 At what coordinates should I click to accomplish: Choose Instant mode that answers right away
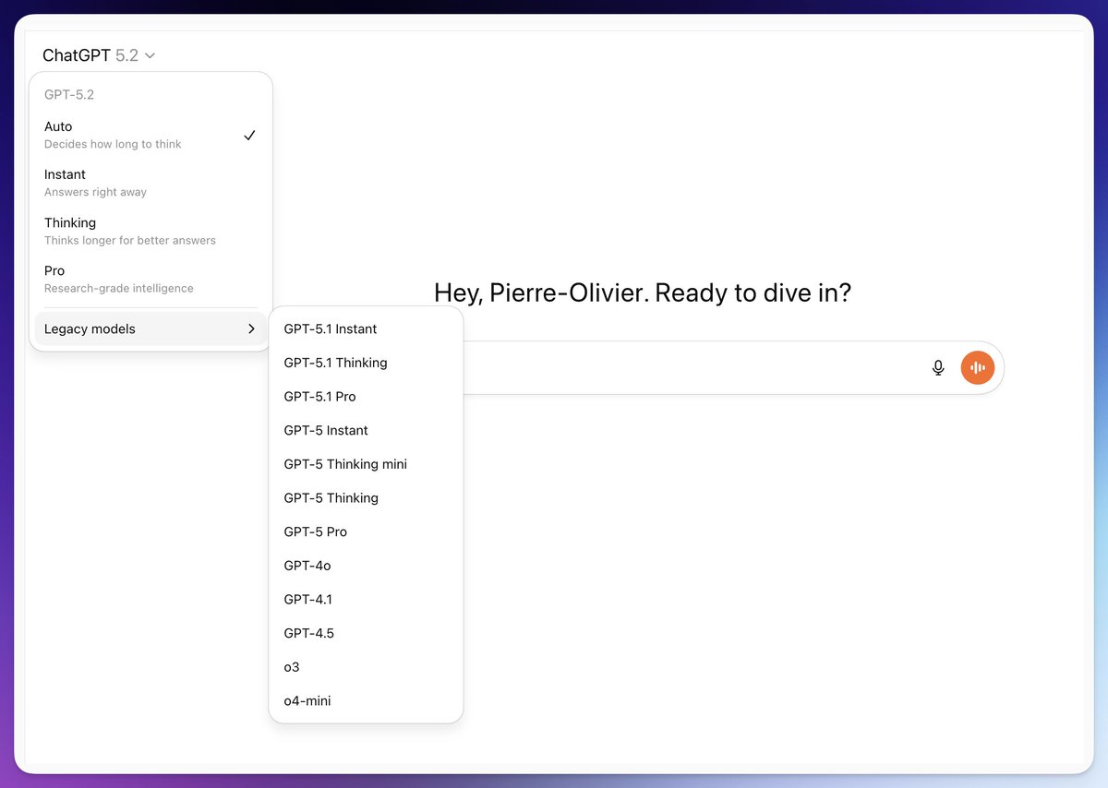(151, 183)
